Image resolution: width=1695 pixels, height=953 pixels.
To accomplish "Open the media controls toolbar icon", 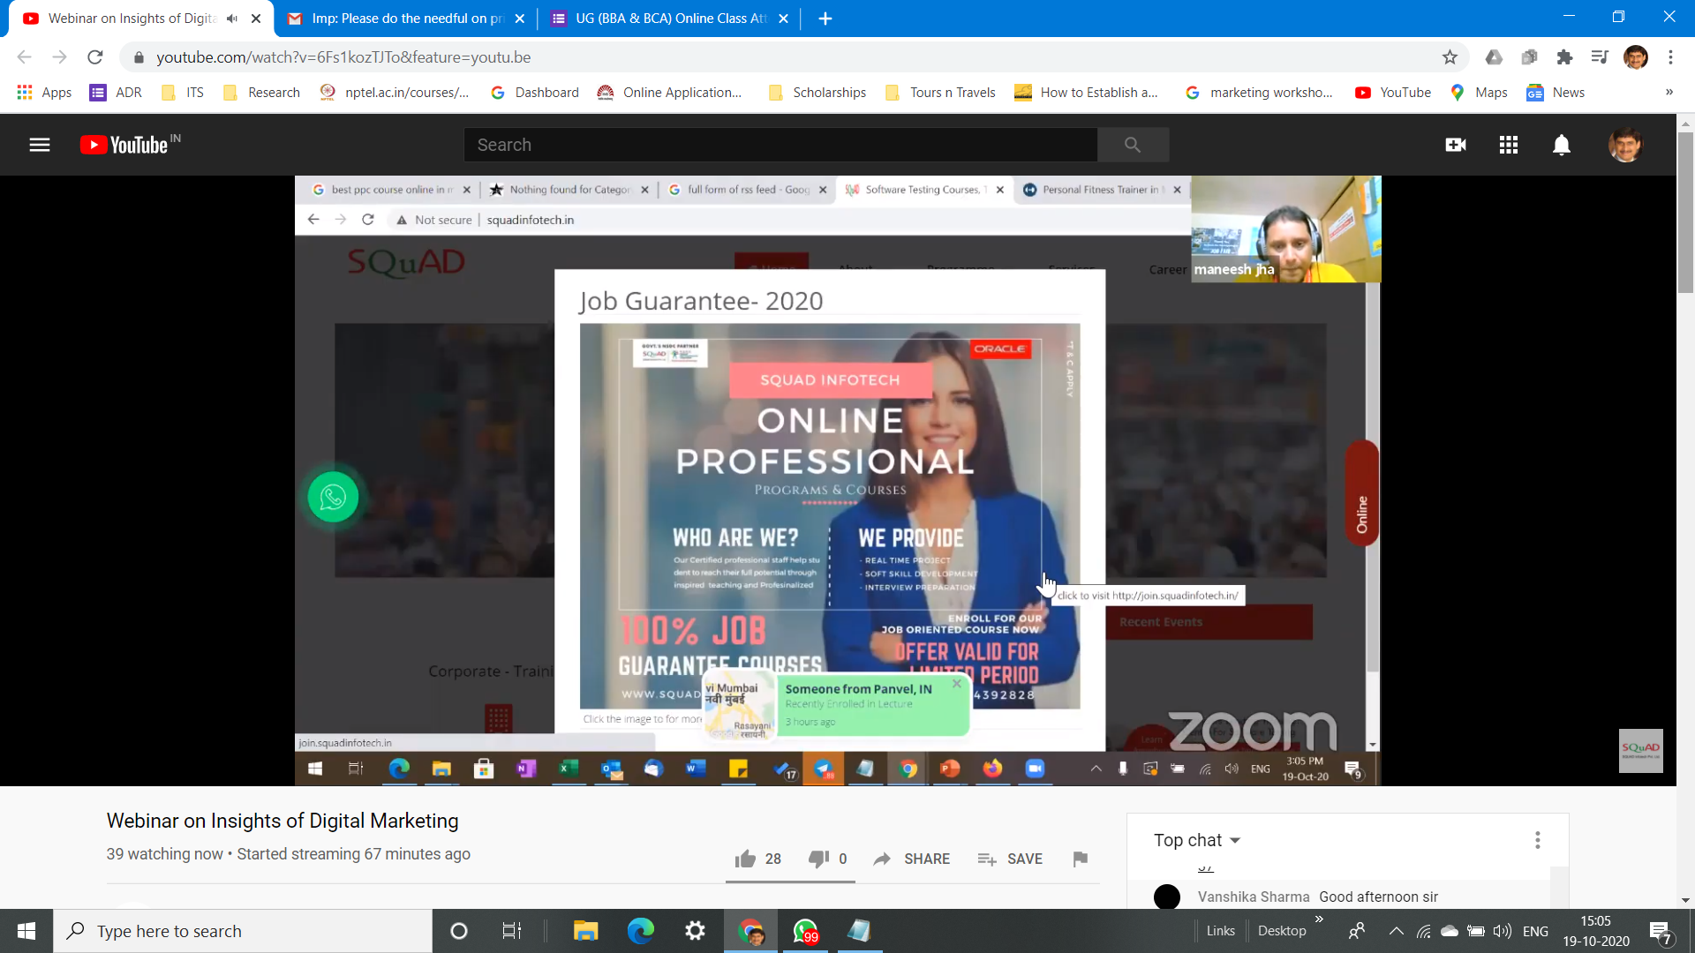I will coord(1600,57).
